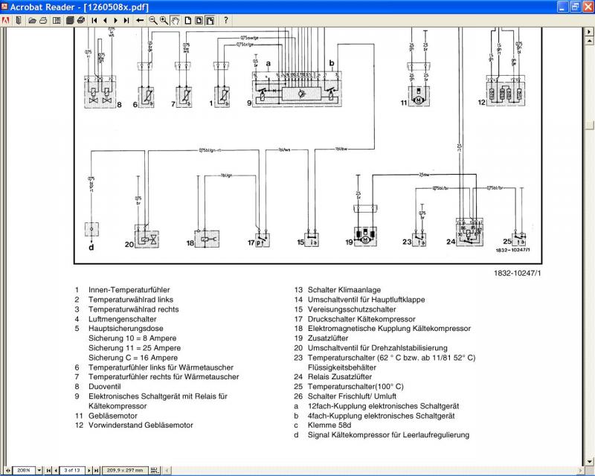Select the Zoom Out magnifier tool
This screenshot has height=476, width=595.
(x=152, y=20)
